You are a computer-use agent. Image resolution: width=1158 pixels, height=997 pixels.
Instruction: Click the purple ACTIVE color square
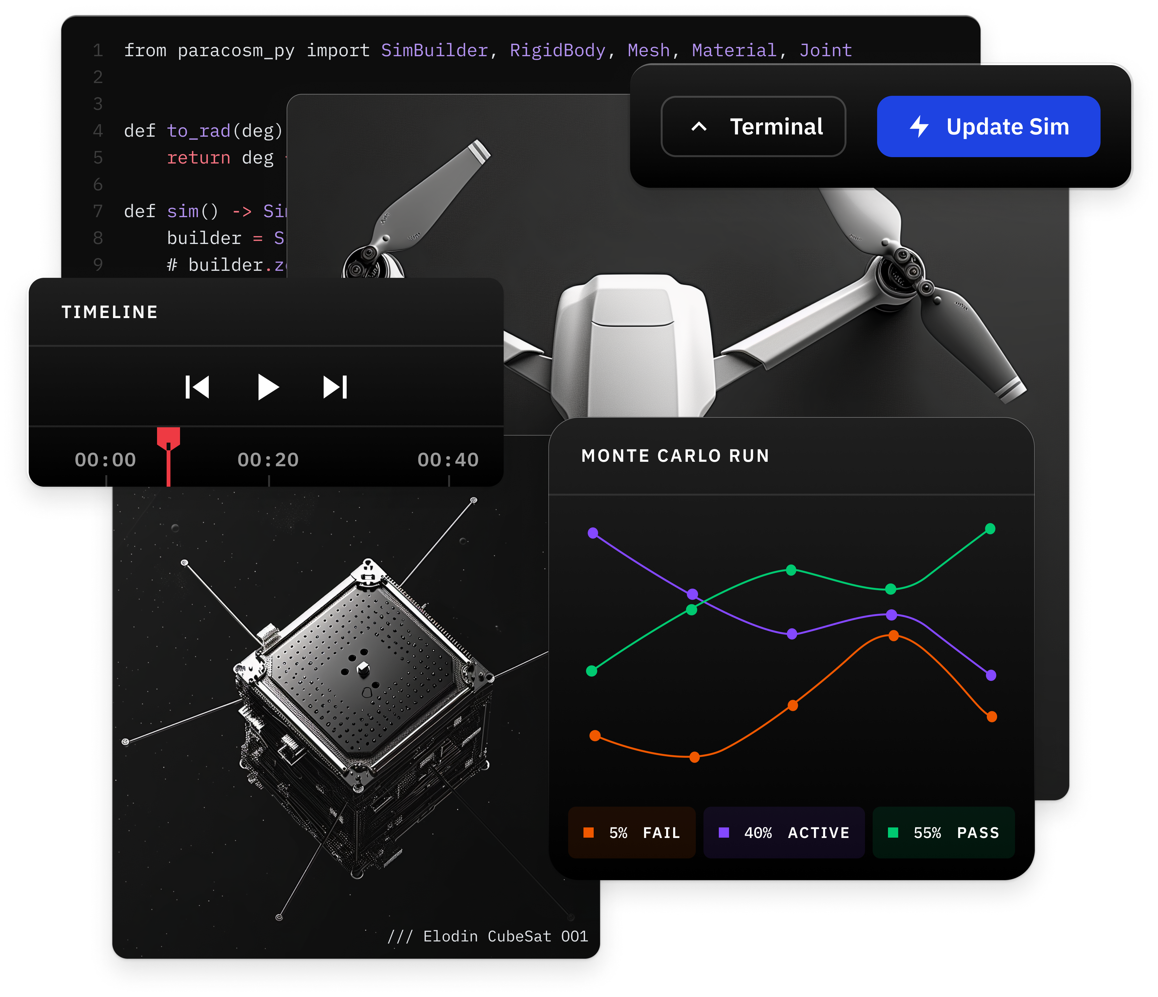click(724, 833)
